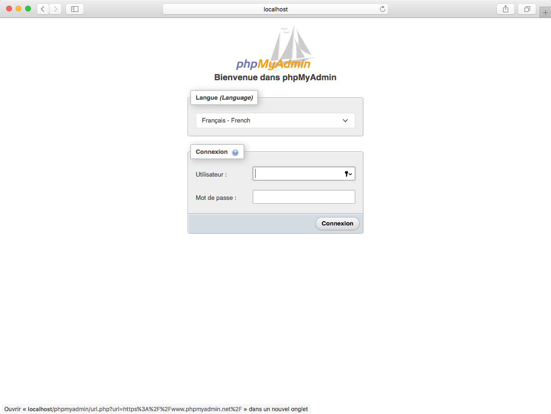Expand the Français - French language dropdown
The width and height of the screenshot is (551, 414).
[x=275, y=121]
